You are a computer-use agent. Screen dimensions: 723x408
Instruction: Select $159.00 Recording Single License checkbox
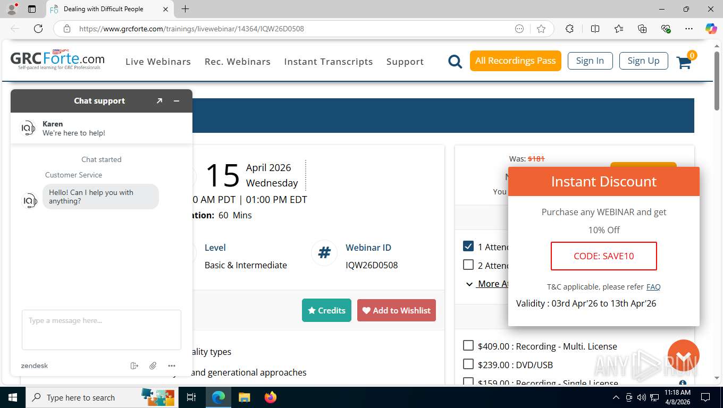point(468,382)
